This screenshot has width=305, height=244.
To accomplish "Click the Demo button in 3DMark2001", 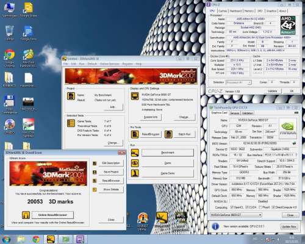I will coord(168,163).
